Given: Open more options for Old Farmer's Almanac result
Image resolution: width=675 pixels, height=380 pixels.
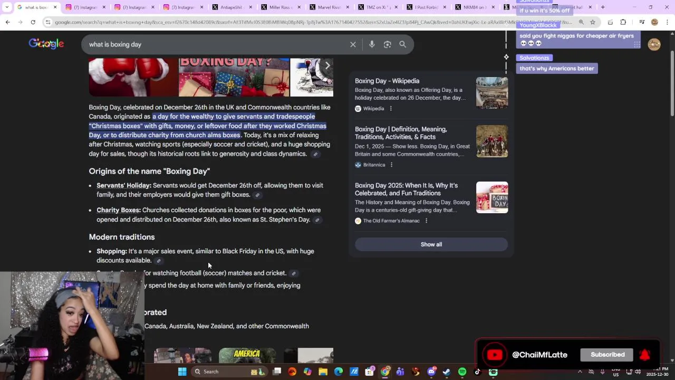Looking at the screenshot, I should 426,221.
